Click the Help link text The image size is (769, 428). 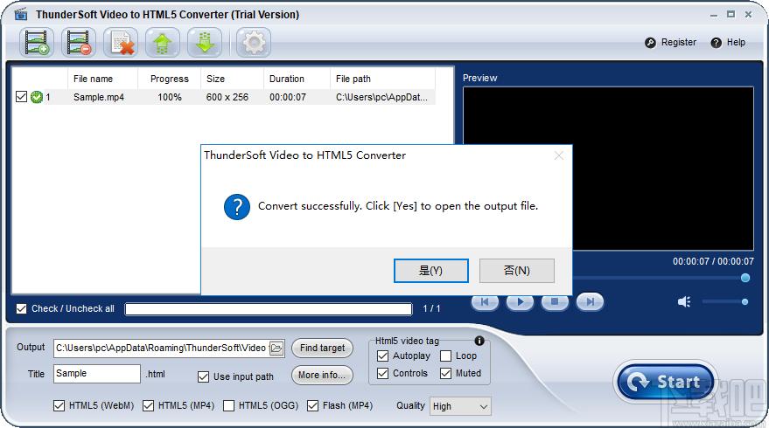736,43
